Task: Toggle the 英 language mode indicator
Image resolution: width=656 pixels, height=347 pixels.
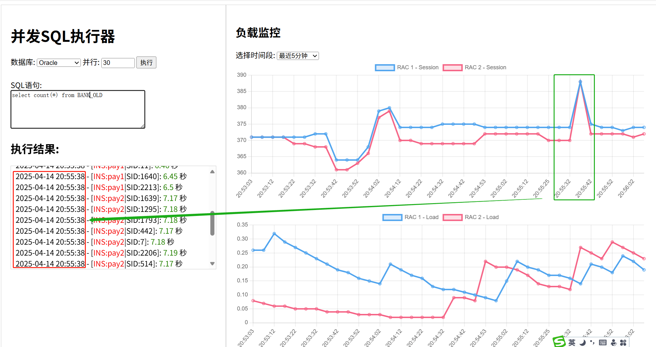Action: pyautogui.click(x=572, y=343)
